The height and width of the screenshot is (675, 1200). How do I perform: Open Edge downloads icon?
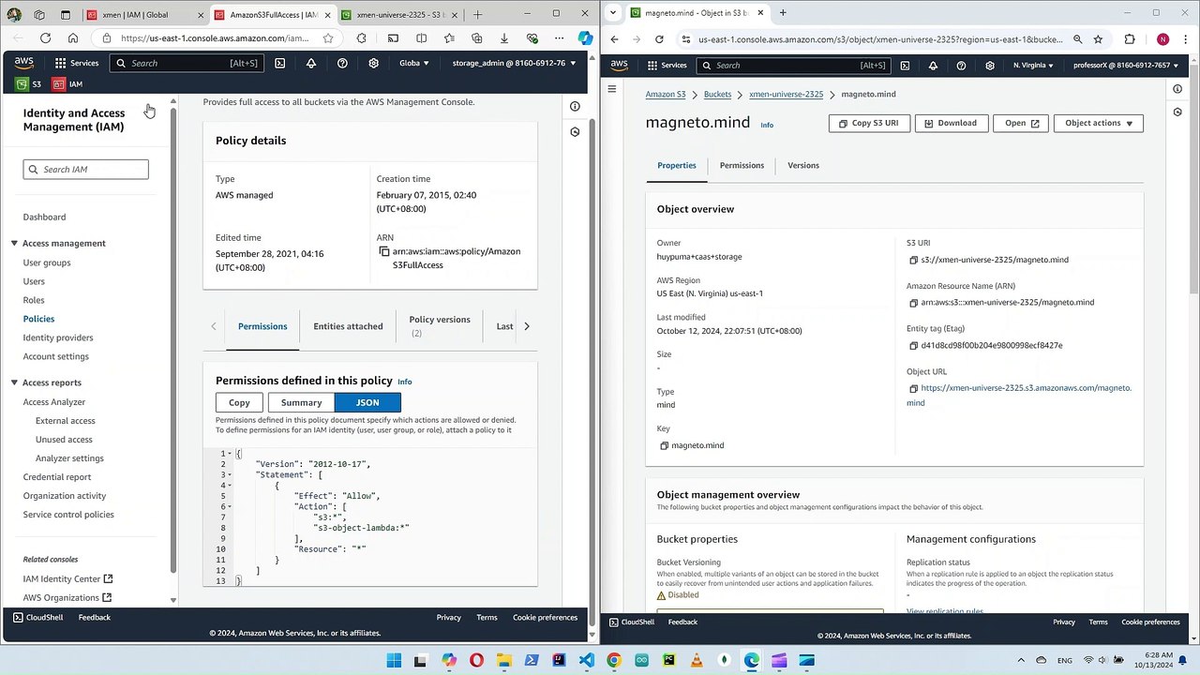[504, 38]
